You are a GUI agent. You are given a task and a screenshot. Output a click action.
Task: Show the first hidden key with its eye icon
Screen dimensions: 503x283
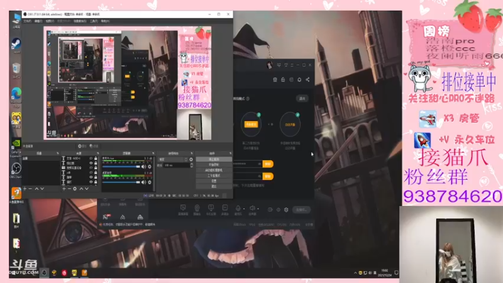click(x=259, y=164)
